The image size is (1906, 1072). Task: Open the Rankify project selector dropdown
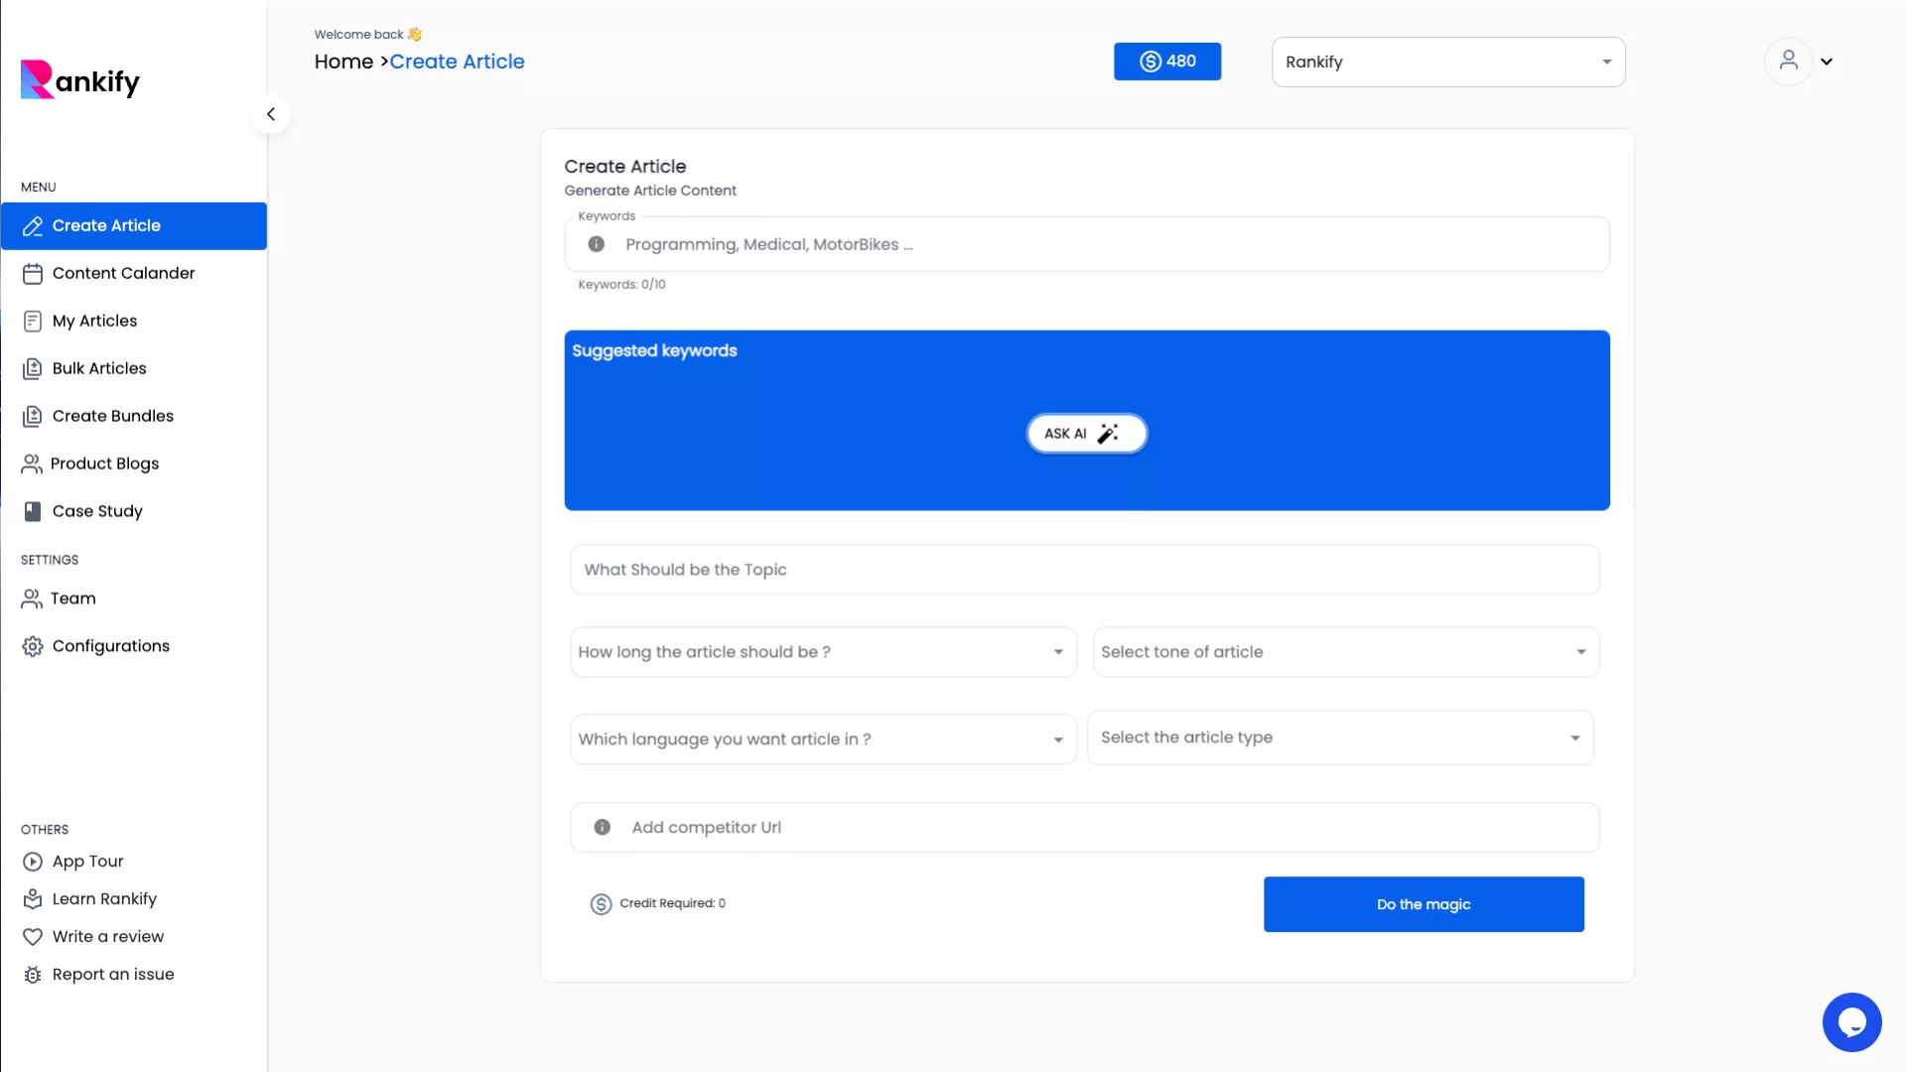1447,62
